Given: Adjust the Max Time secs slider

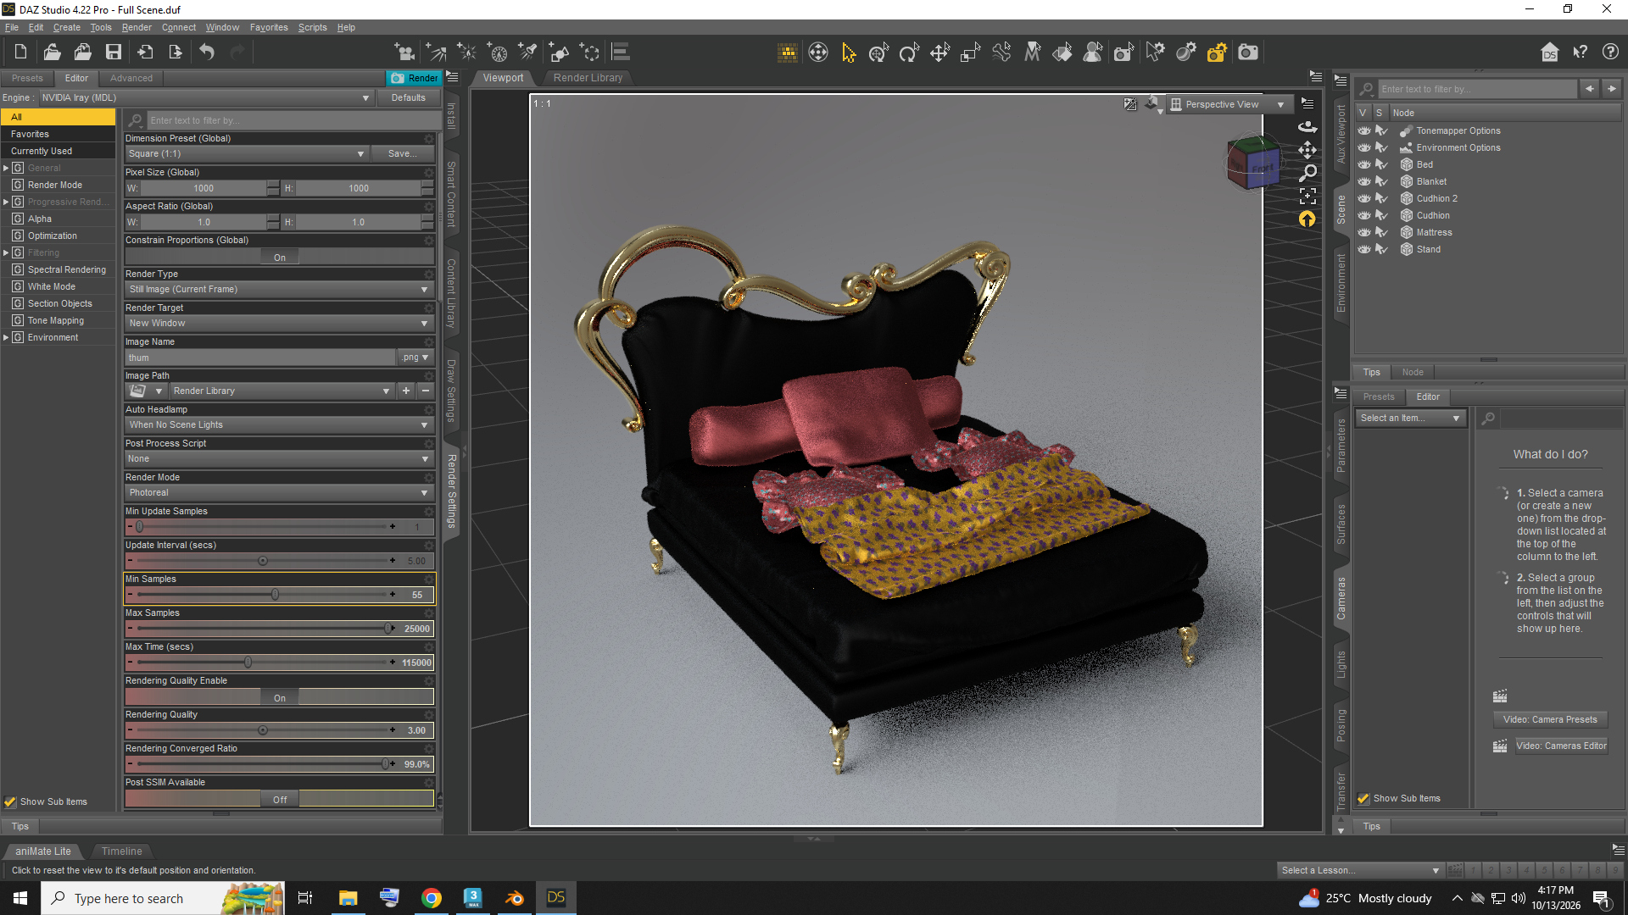Looking at the screenshot, I should 248,663.
